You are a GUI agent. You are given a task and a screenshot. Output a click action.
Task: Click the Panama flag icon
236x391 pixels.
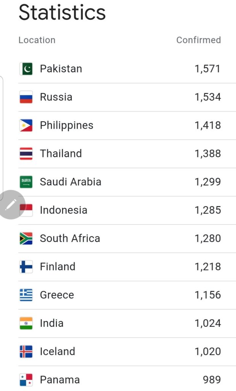click(26, 380)
